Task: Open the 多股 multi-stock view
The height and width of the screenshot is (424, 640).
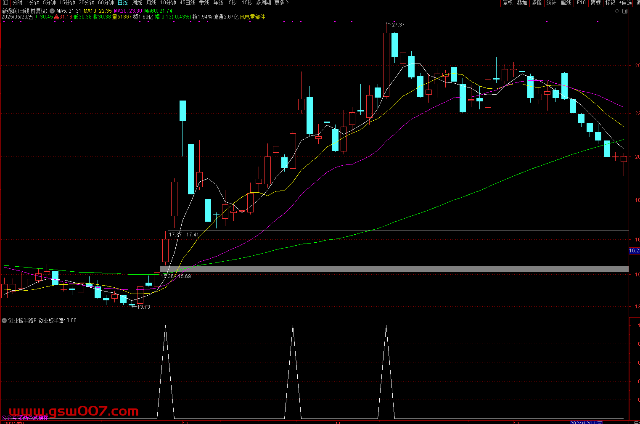Action: coord(537,3)
